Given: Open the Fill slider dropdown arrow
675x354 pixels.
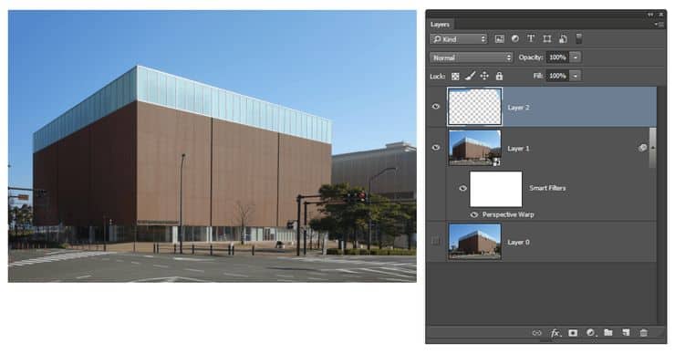Looking at the screenshot, I should pos(576,76).
